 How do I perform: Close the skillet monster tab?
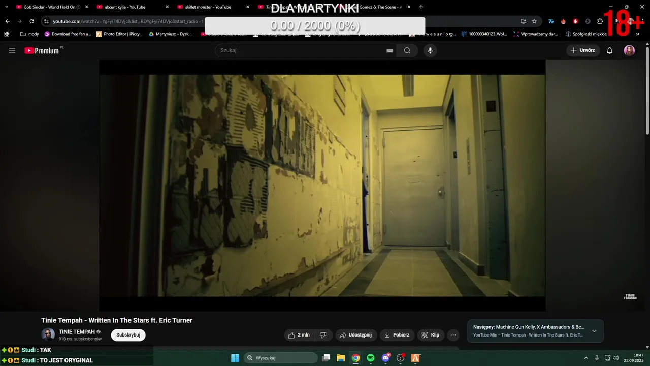point(248,7)
